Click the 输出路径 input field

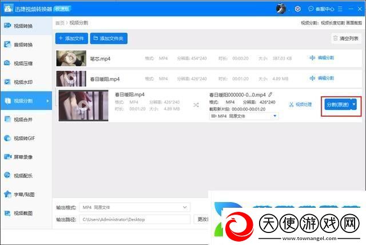(135, 219)
